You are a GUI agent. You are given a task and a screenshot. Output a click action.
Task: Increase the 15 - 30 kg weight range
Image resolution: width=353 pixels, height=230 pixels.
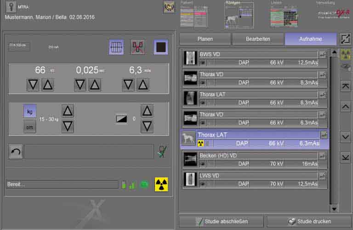(68, 111)
